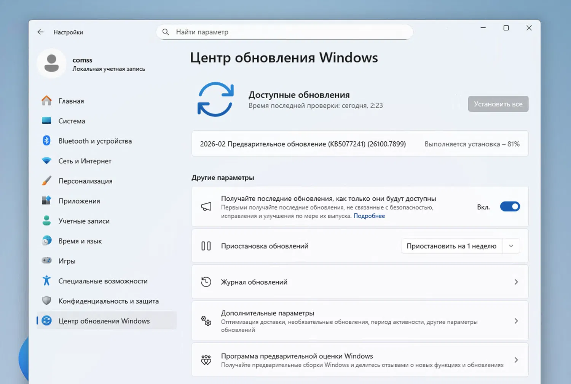Click the Настройки window title

click(x=68, y=32)
